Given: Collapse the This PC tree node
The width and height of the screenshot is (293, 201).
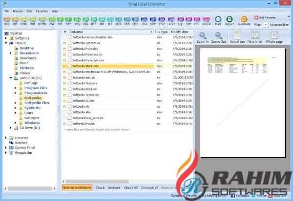Looking at the screenshot, I should click(x=6, y=43).
